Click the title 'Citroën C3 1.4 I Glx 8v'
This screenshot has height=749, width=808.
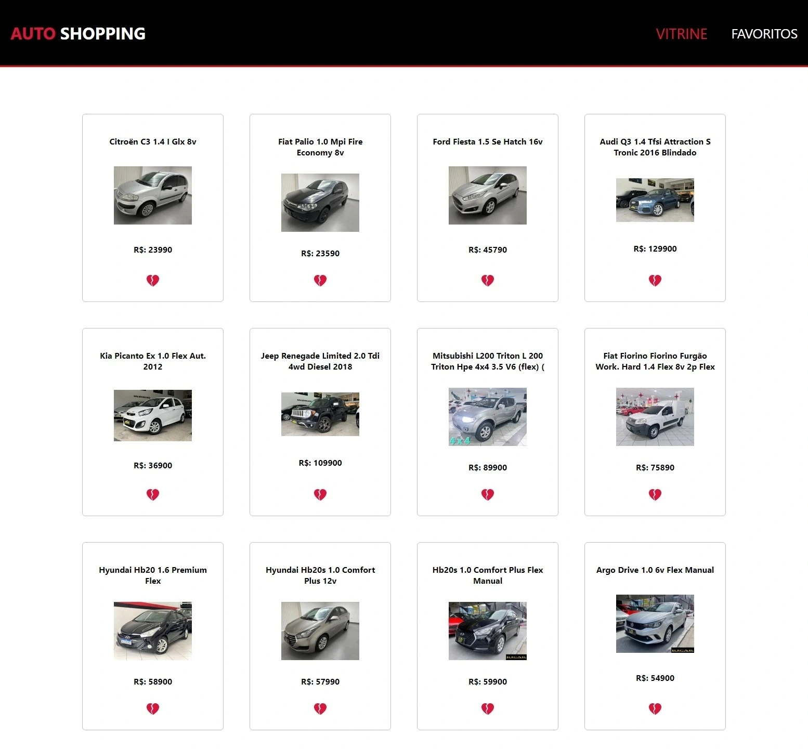153,142
